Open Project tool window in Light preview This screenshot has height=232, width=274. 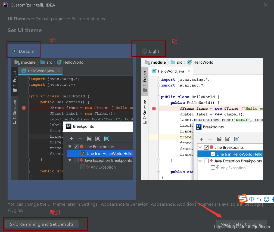145,81
